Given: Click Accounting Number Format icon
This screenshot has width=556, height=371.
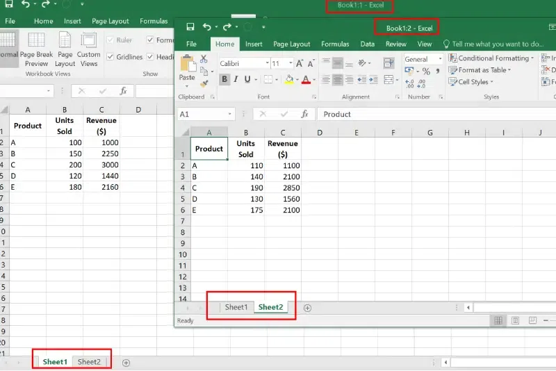Looking at the screenshot, I should 409,71.
